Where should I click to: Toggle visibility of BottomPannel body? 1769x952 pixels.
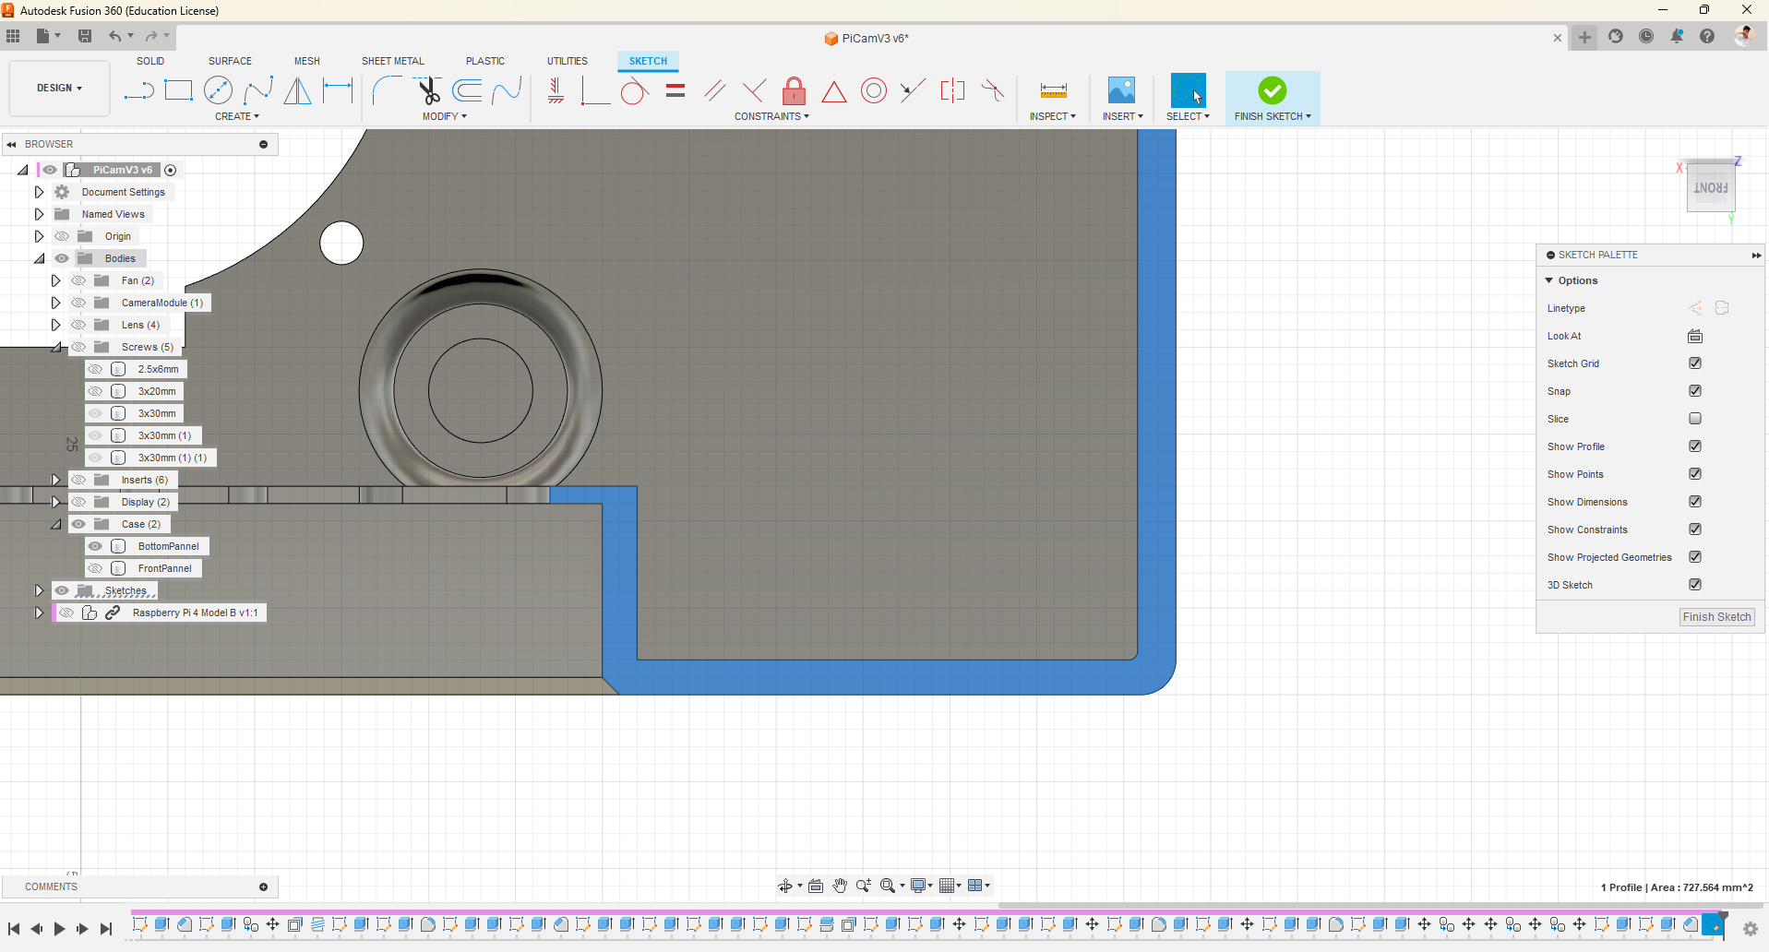click(x=95, y=546)
